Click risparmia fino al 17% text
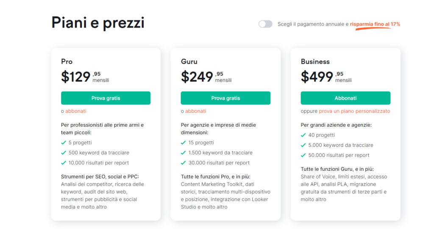This screenshot has width=434, height=237. click(375, 24)
